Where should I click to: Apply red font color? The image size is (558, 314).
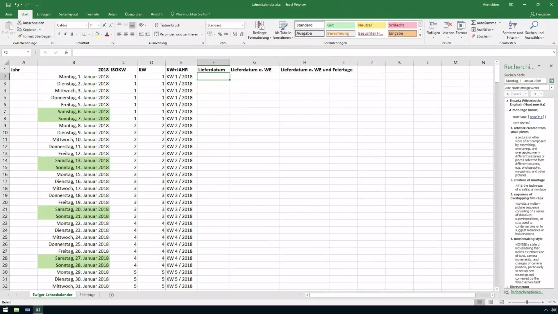coord(107,34)
